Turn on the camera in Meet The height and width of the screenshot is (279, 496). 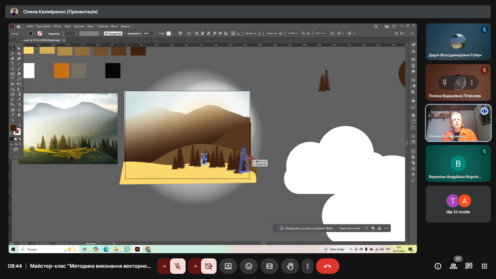209,266
